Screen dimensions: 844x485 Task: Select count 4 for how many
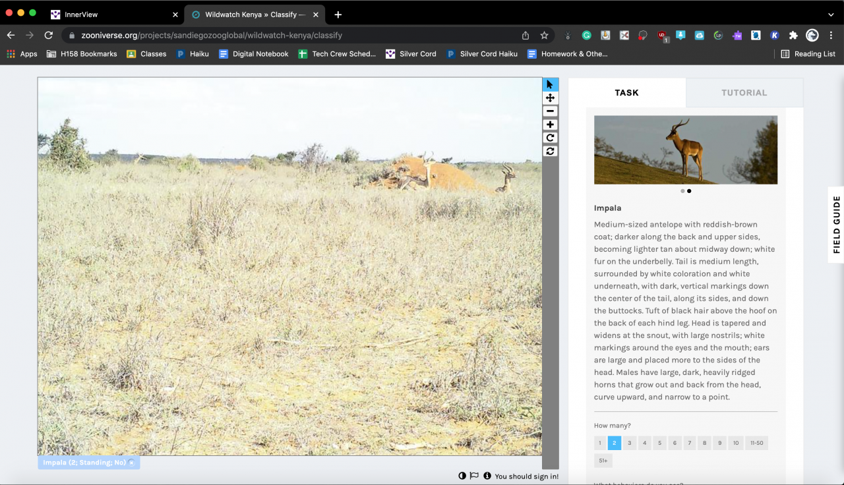click(x=645, y=443)
